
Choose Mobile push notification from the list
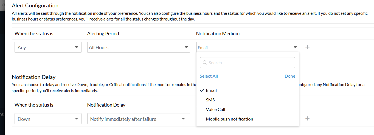click(229, 119)
